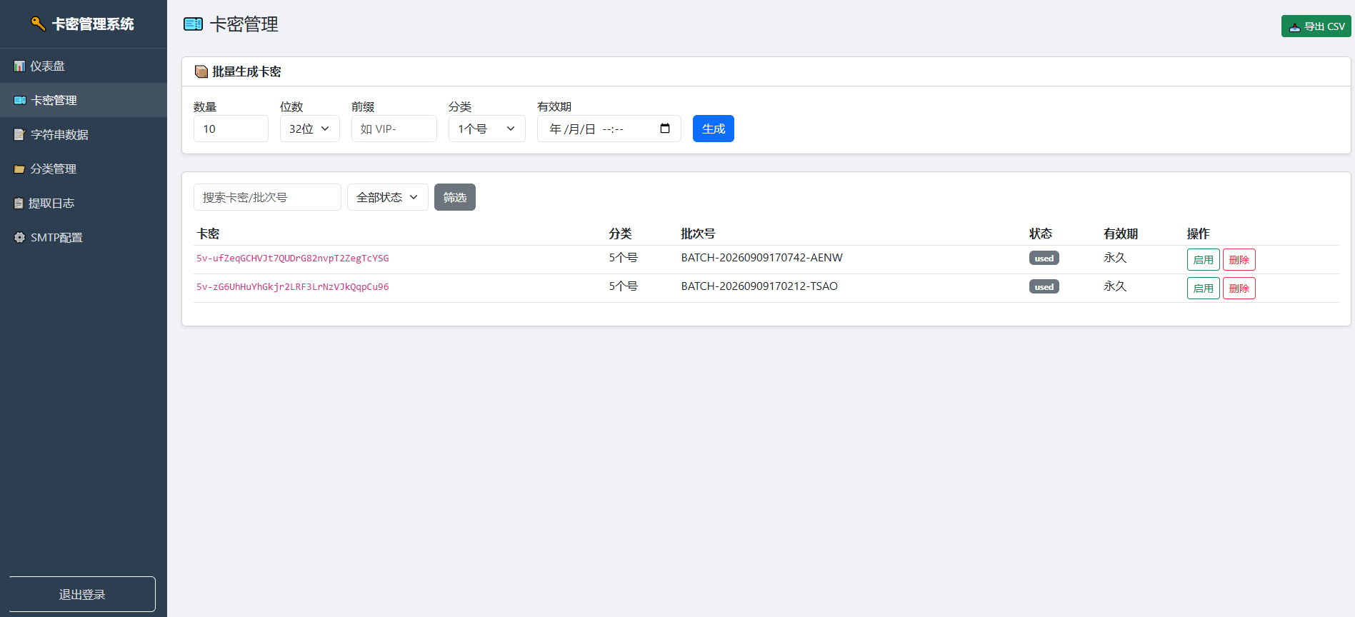This screenshot has width=1355, height=617.
Task: Click the ticket icon next to page title 卡密管理
Action: [193, 24]
